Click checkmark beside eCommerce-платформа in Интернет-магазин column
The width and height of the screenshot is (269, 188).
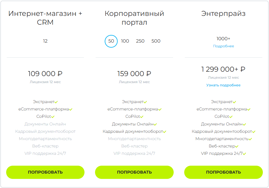click(71, 110)
